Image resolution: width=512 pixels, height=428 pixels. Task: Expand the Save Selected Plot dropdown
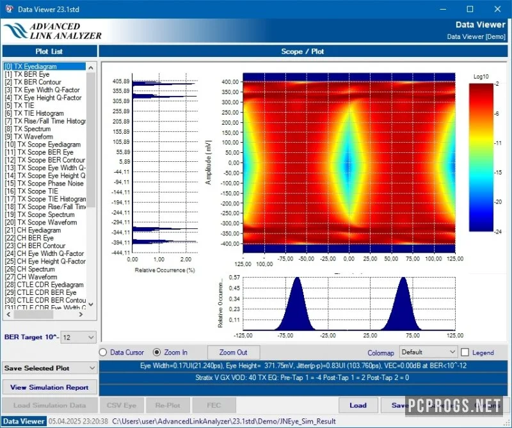[x=50, y=368]
